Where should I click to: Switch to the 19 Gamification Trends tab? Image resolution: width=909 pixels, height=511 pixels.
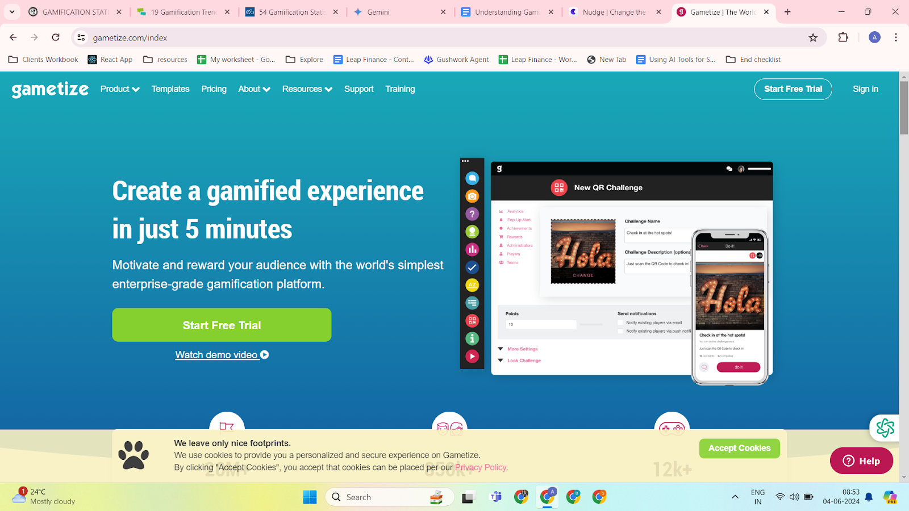pos(184,12)
